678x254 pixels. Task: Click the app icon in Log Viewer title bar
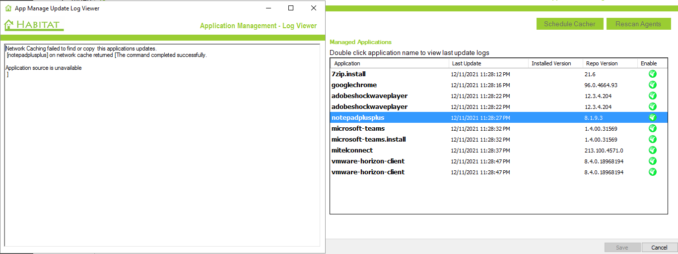[x=8, y=8]
